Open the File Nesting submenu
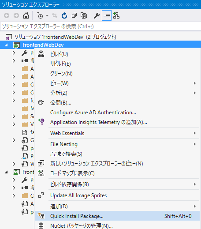The height and width of the screenshot is (229, 201). tap(117, 144)
